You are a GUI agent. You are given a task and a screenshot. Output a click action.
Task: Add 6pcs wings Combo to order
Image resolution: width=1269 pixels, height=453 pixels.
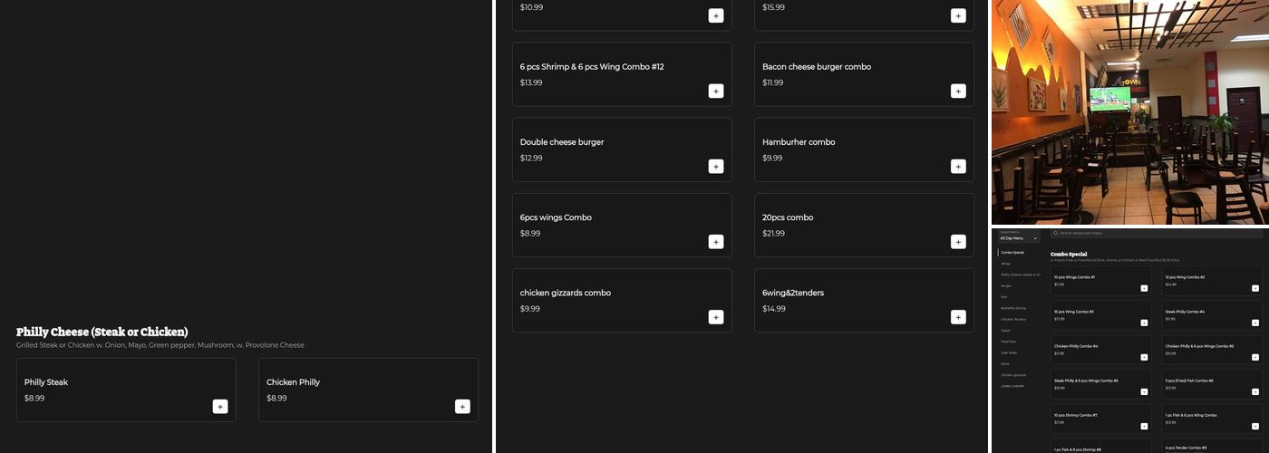pyautogui.click(x=716, y=242)
